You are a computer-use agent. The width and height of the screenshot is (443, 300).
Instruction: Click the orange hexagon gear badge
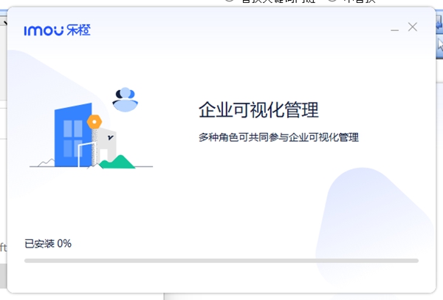tap(94, 121)
